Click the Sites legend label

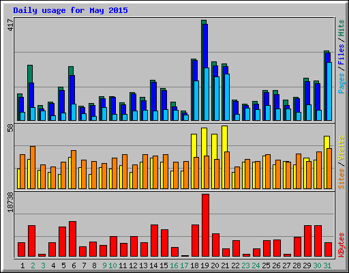[342, 179]
